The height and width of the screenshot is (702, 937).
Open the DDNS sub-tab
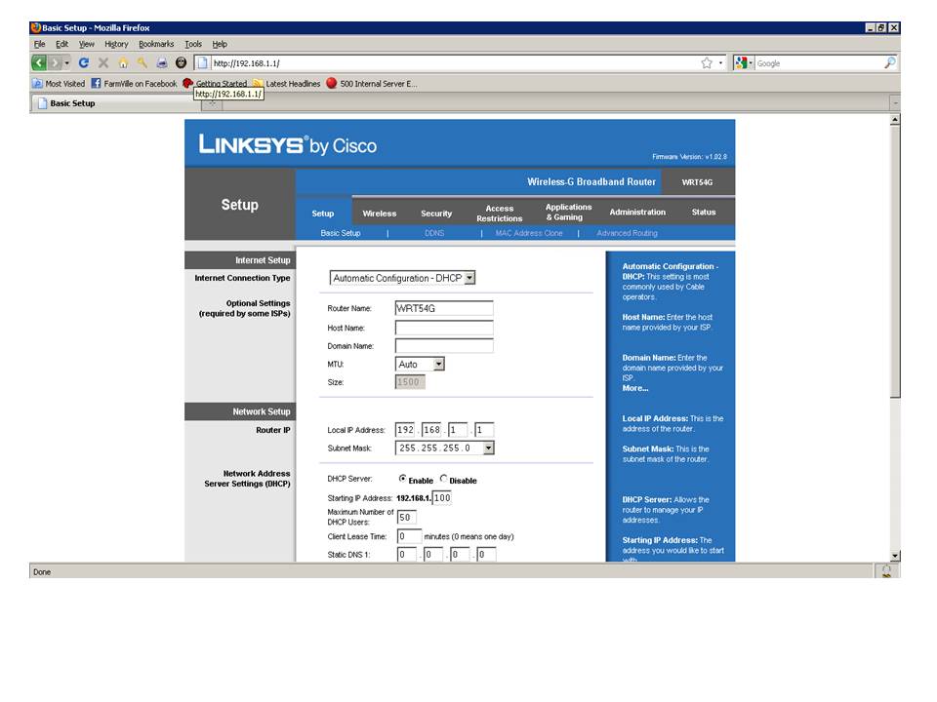pos(434,233)
